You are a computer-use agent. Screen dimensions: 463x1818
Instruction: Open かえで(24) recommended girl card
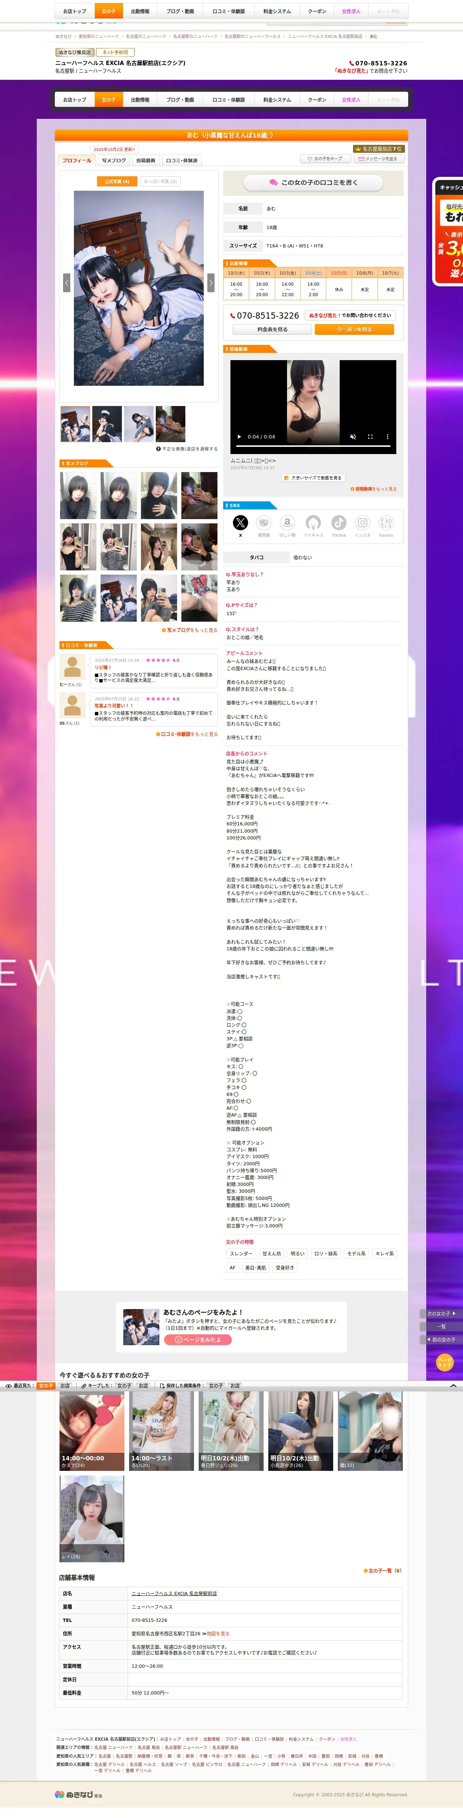coord(92,1431)
